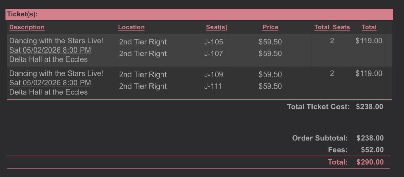
Task: Click the Total column header link
Action: point(369,27)
